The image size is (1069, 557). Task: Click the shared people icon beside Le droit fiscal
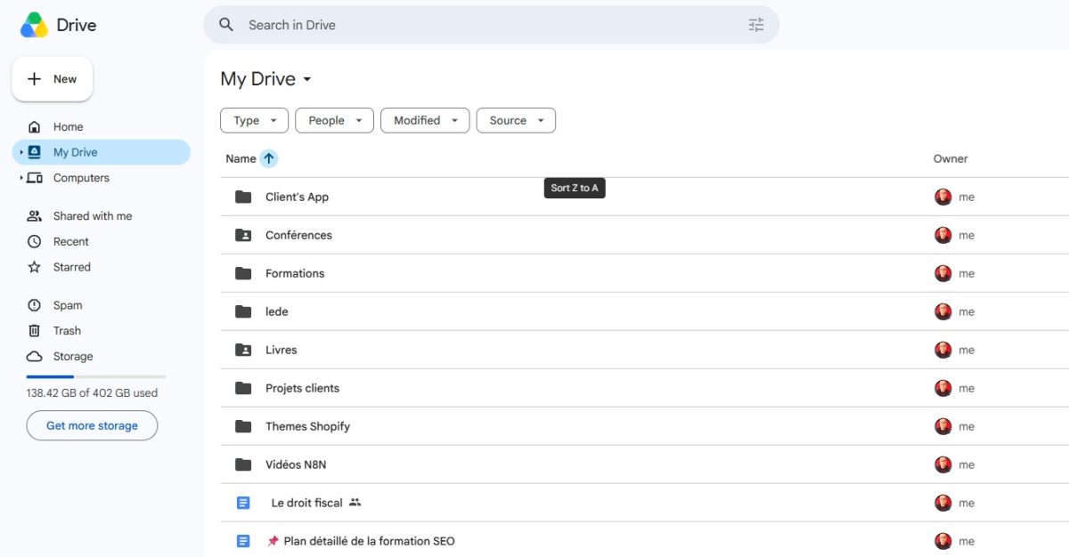(x=355, y=503)
